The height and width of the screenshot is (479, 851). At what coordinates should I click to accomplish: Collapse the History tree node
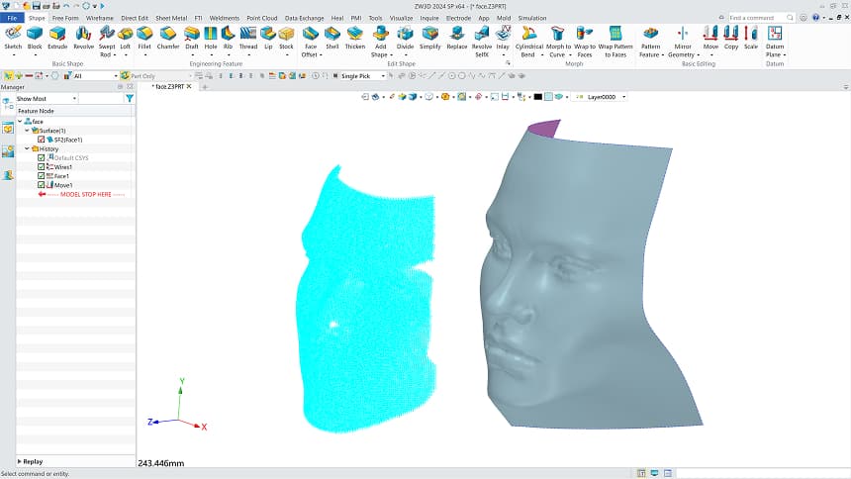tap(27, 148)
